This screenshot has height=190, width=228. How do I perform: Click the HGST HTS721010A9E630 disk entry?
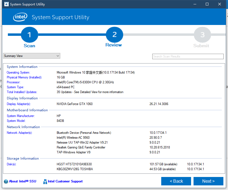click(x=74, y=164)
